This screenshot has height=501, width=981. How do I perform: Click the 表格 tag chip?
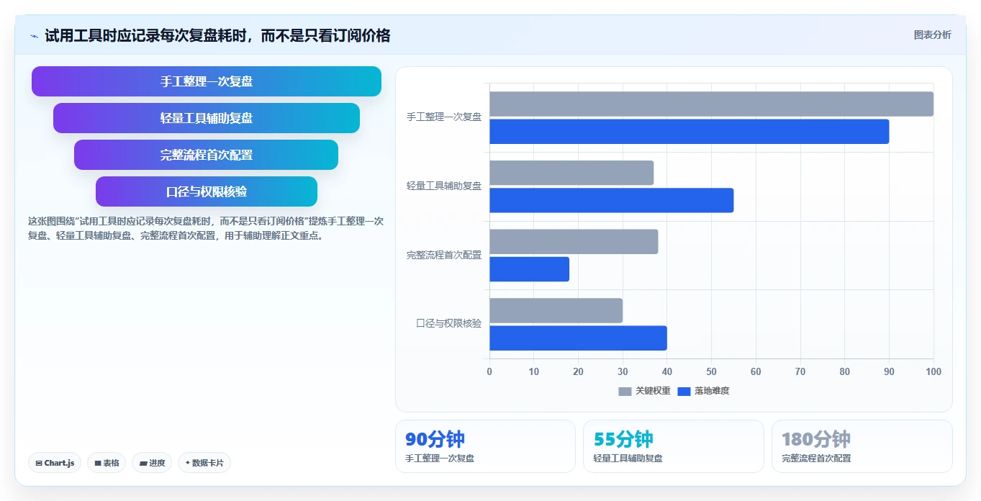click(107, 463)
